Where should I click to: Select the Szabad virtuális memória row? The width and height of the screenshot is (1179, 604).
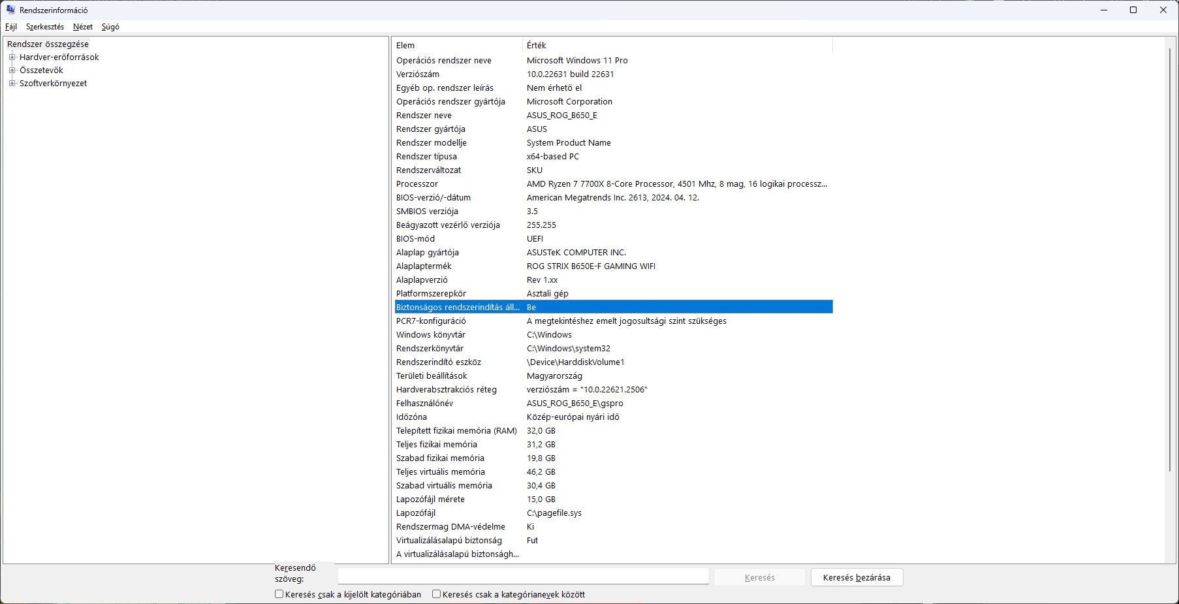click(x=614, y=485)
